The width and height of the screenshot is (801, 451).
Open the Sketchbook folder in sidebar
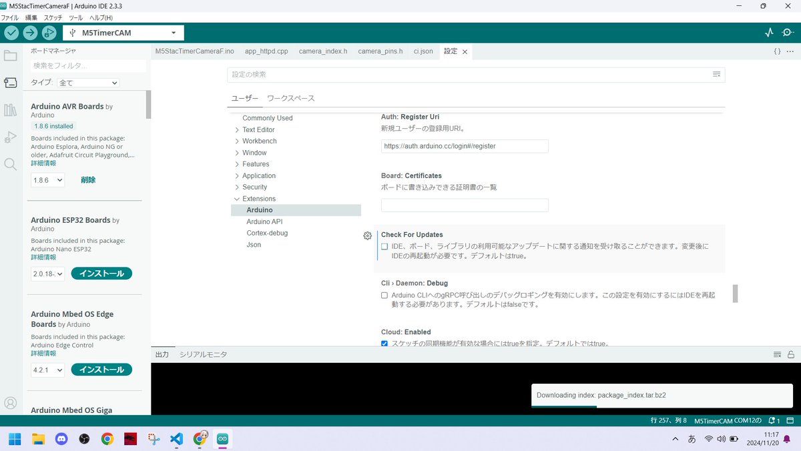pos(11,55)
